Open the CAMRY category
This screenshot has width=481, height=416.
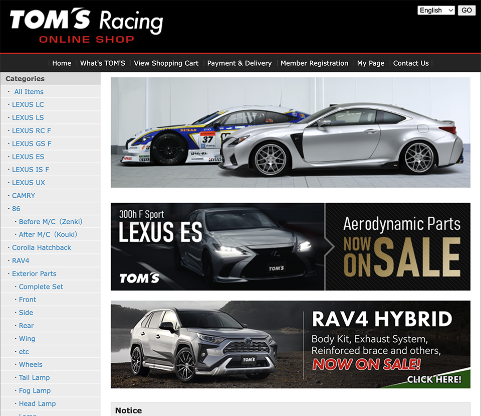point(24,195)
